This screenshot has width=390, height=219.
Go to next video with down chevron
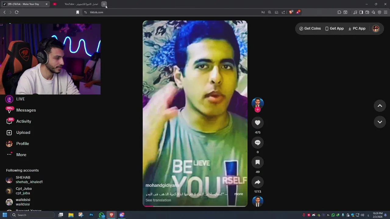[x=380, y=122]
